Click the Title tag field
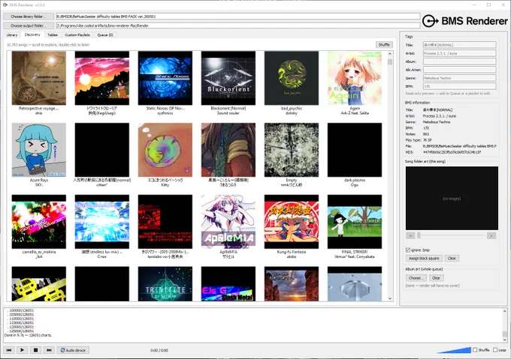511x359 pixels. click(x=459, y=45)
